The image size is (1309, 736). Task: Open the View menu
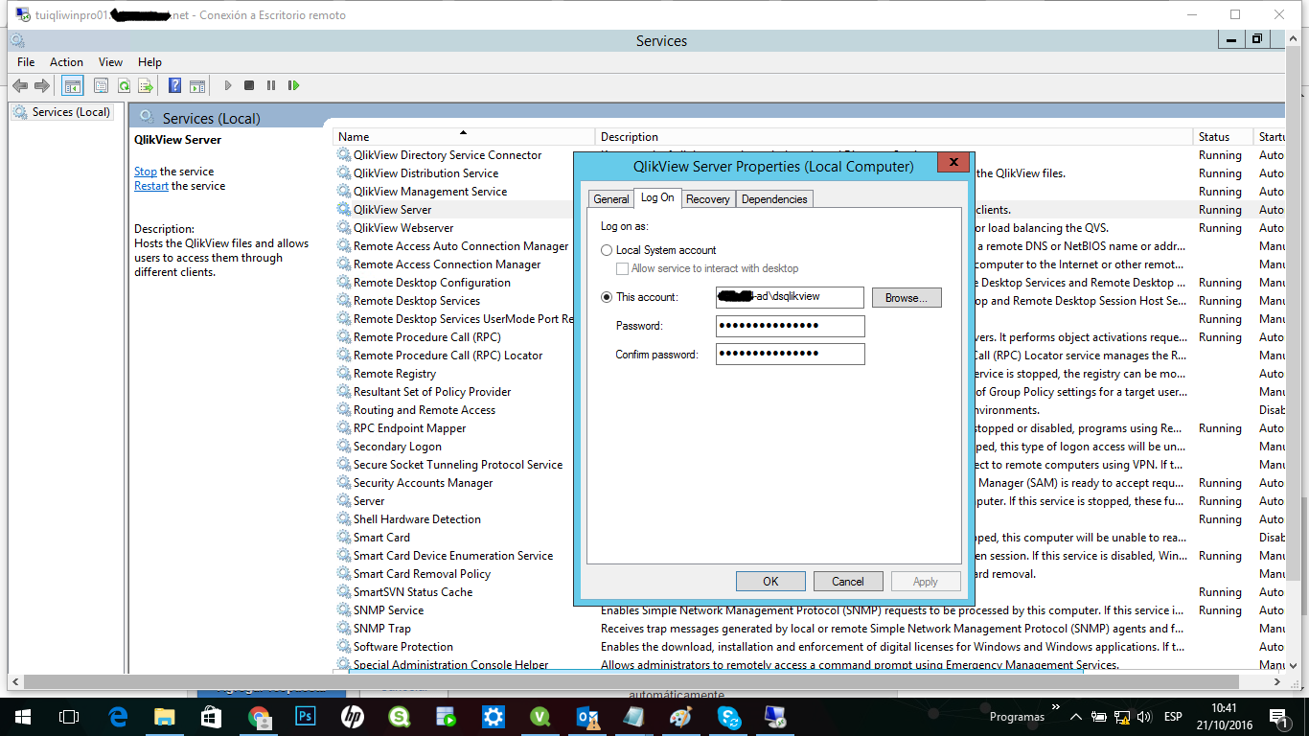[110, 62]
